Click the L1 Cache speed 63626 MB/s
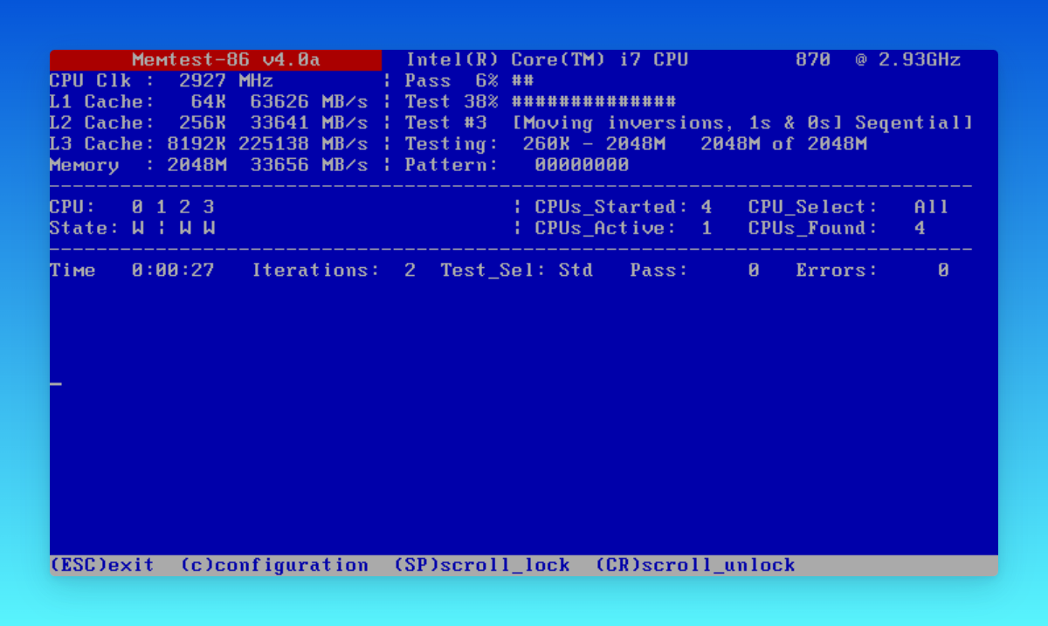1048x626 pixels. click(309, 102)
